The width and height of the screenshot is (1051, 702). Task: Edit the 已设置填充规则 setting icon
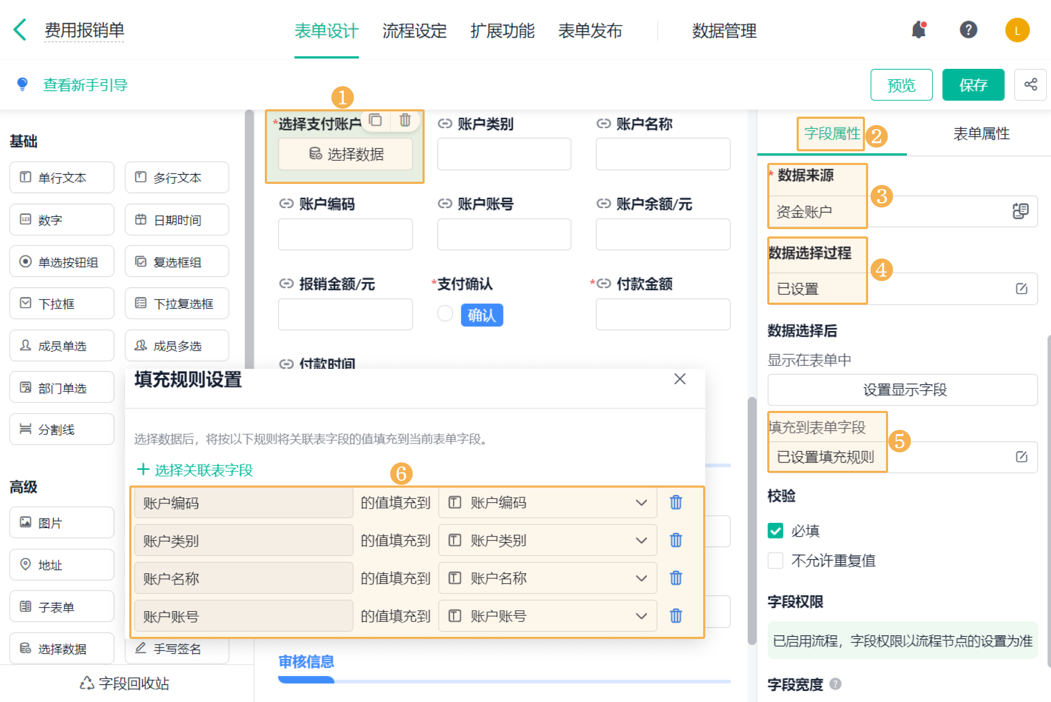[1021, 457]
